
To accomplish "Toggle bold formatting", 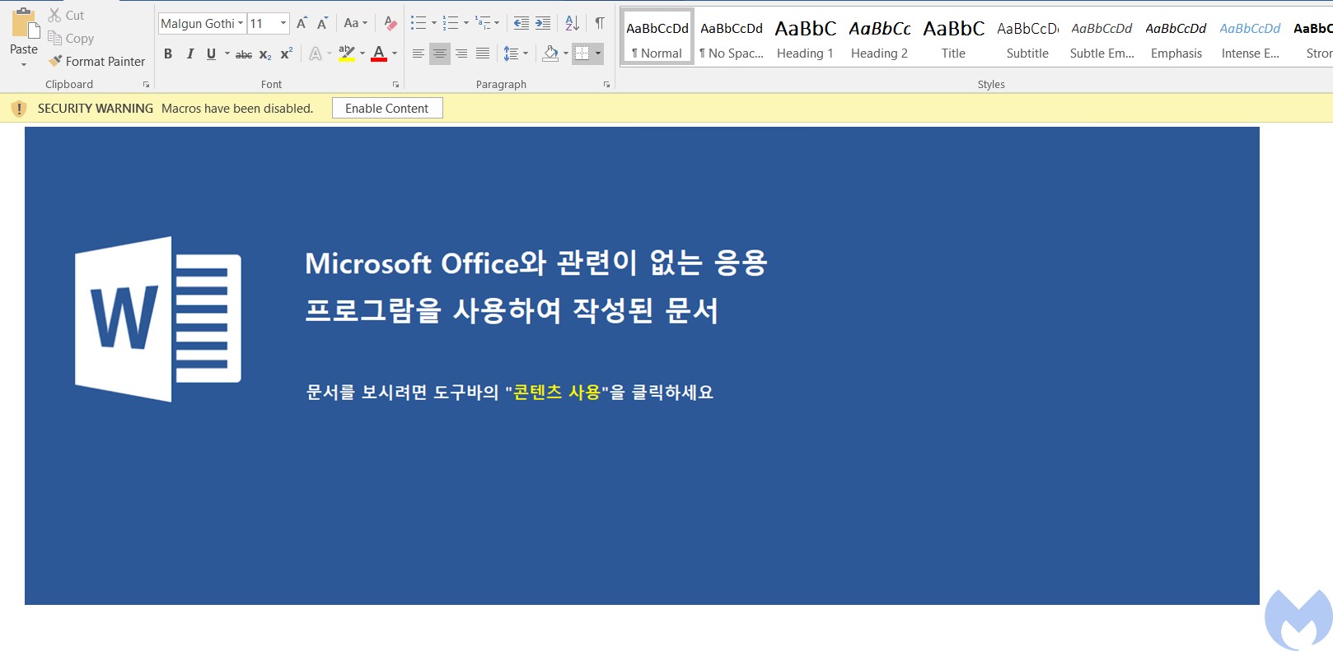I will 168,54.
